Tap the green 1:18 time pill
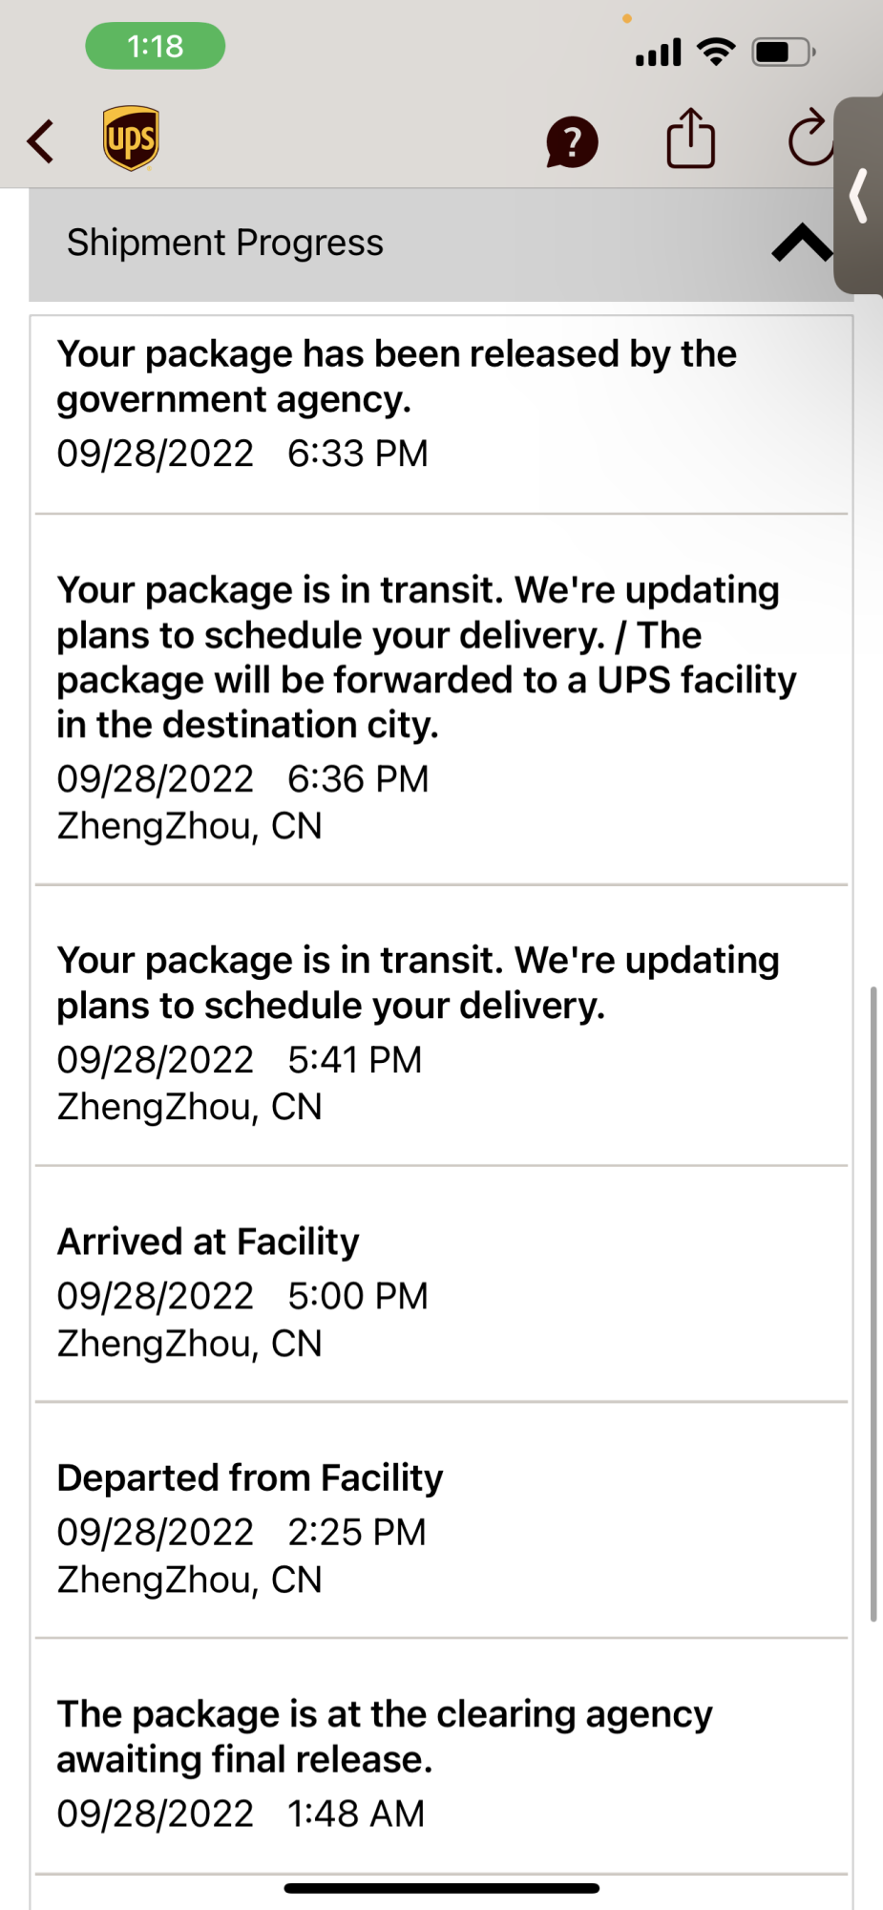 [156, 46]
